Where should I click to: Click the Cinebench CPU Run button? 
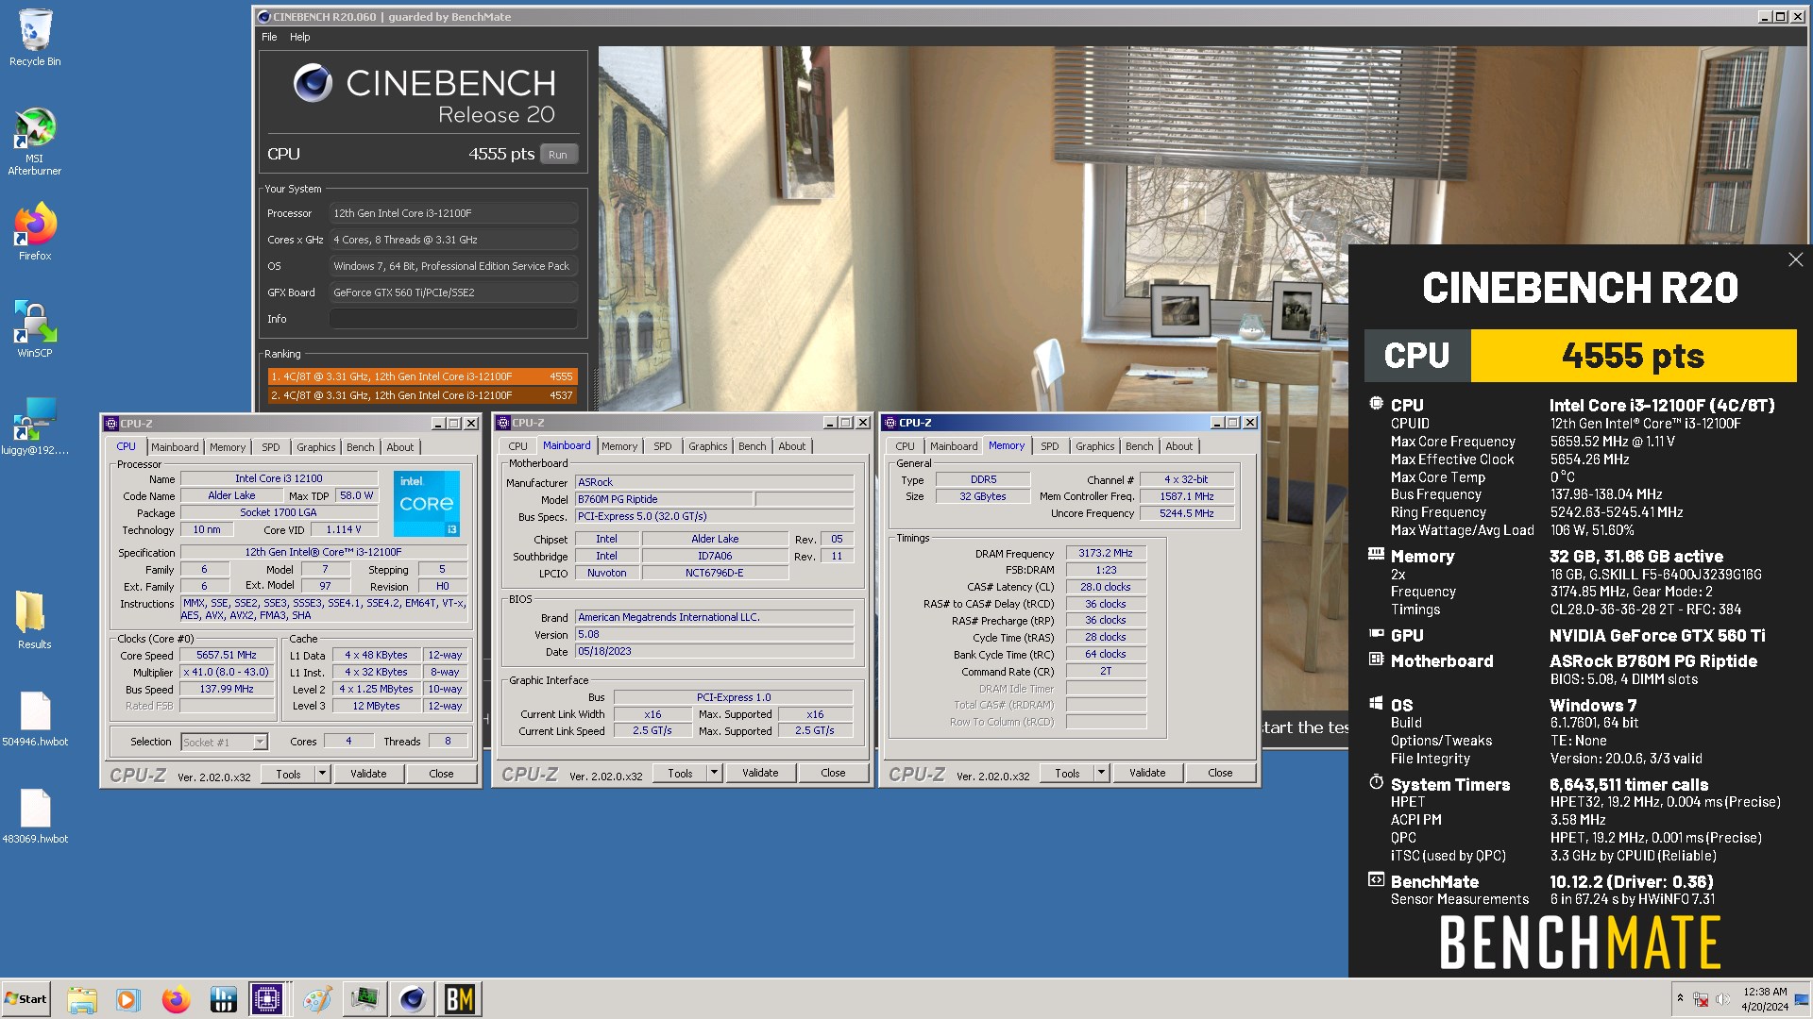(x=558, y=155)
